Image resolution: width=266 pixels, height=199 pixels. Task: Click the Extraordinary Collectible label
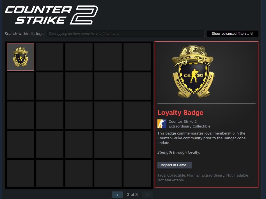(189, 126)
